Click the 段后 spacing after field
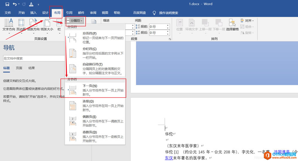 [x=158, y=32]
